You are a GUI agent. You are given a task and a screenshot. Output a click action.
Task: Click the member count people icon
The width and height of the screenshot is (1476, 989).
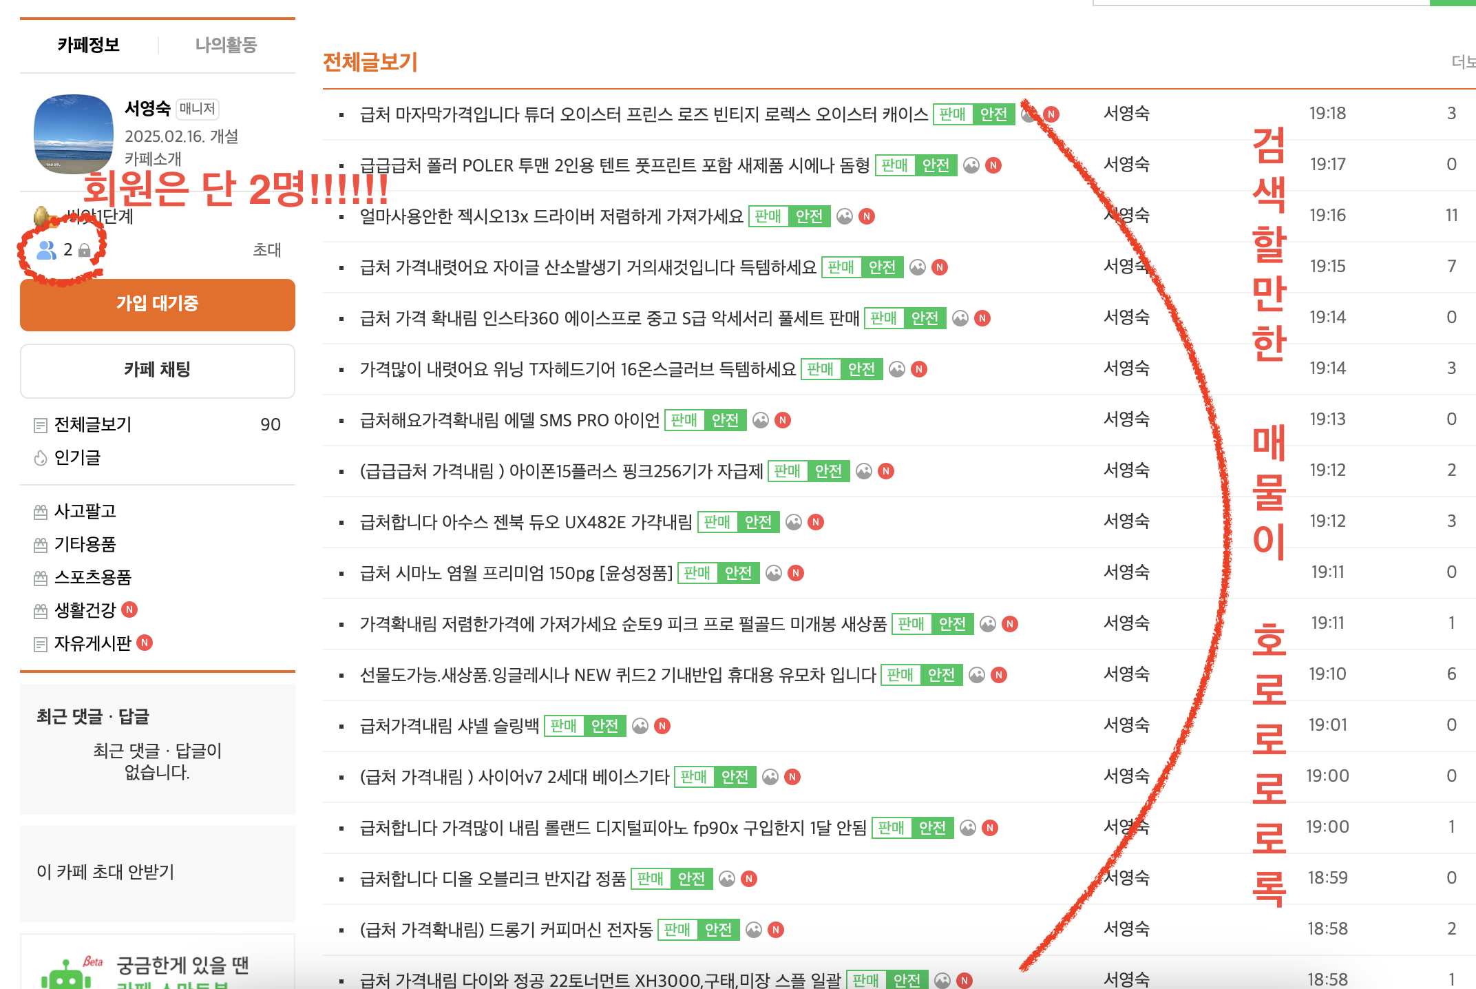pos(46,250)
